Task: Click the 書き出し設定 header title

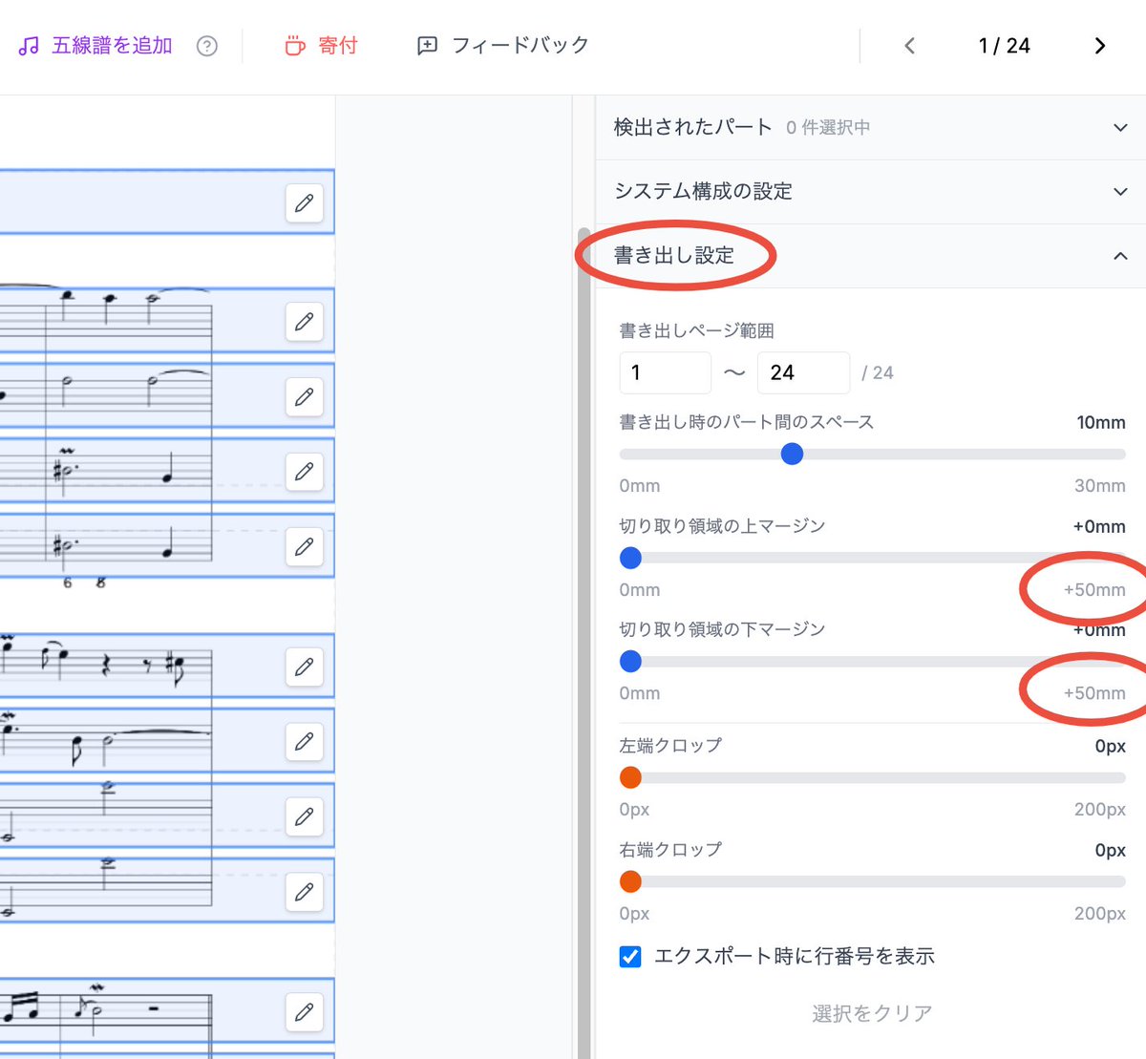Action: coord(674,255)
